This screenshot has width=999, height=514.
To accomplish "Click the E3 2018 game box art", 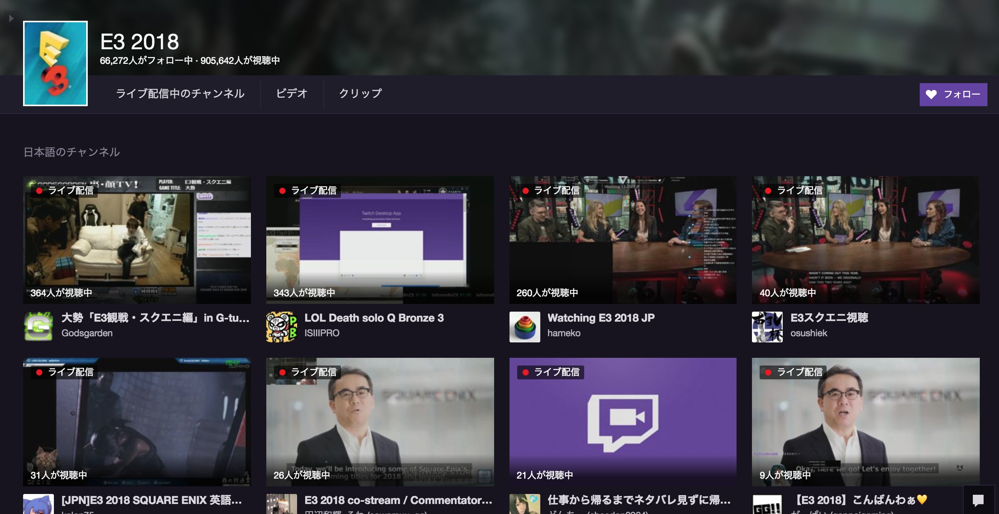I will point(55,63).
